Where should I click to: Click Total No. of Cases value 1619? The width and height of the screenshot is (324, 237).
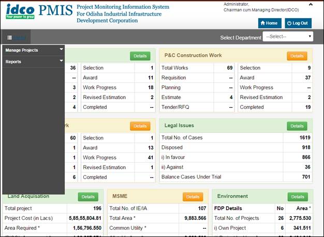[x=305, y=137]
